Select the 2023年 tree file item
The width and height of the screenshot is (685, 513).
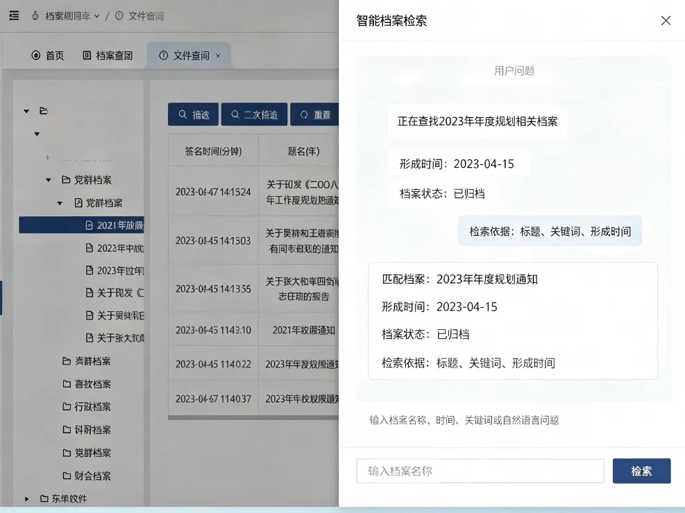click(x=115, y=270)
